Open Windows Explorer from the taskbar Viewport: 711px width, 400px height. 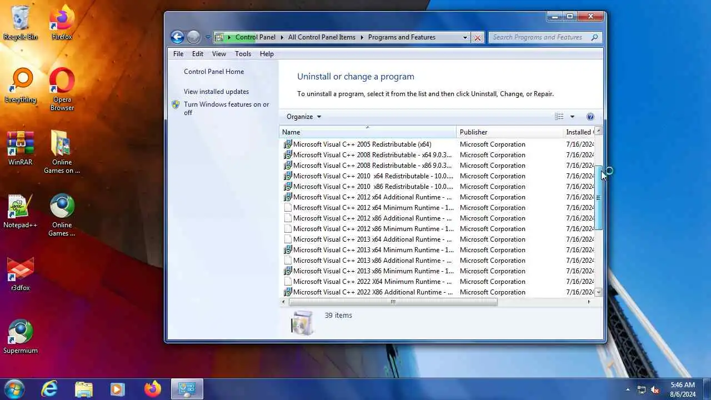coord(83,389)
